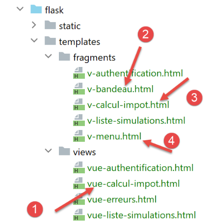Screen dimensions: 209x223
Task: Click the blue flask folder icon
Action: (36, 9)
